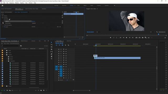The image size is (168, 94).
Task: Open the Program Monitor Button Editor plus
Action: [x=165, y=38]
